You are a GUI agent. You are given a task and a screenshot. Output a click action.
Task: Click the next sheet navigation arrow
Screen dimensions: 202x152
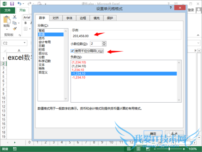[15, 142]
